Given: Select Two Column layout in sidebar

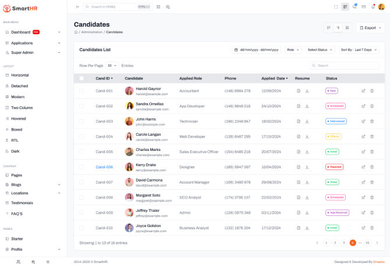Looking at the screenshot, I should (x=22, y=107).
